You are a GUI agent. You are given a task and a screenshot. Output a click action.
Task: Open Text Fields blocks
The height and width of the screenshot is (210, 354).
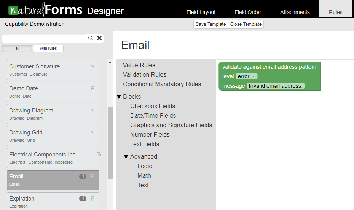145,144
